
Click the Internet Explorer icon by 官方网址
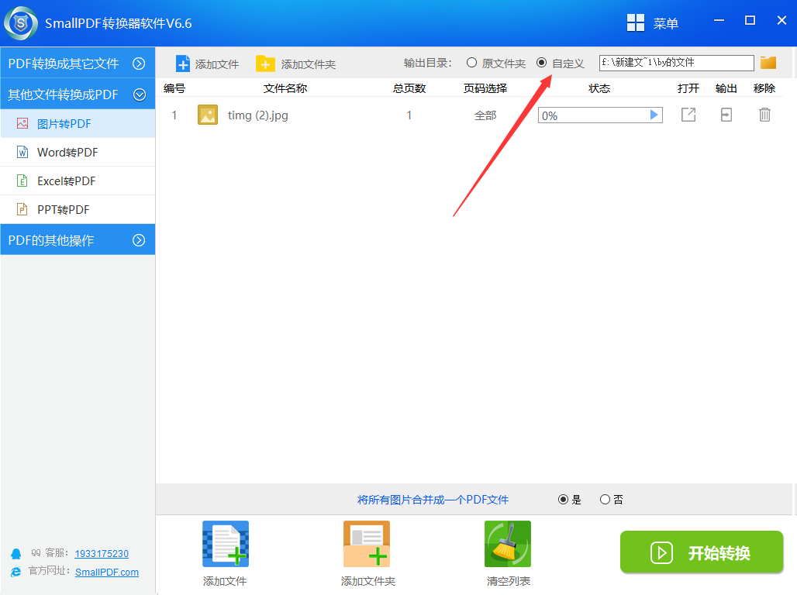[16, 572]
